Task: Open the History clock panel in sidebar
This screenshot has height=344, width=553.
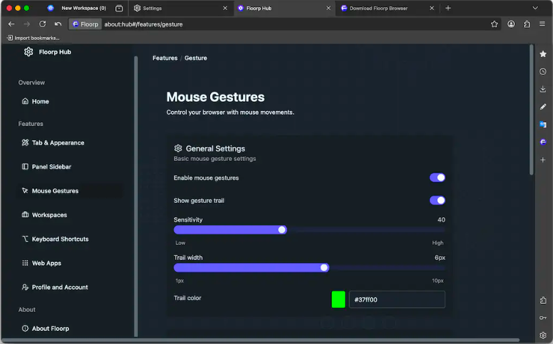Action: (542, 72)
